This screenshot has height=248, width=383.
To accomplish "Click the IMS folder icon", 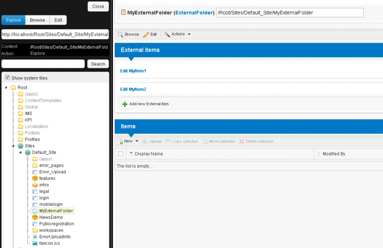I will [21, 113].
